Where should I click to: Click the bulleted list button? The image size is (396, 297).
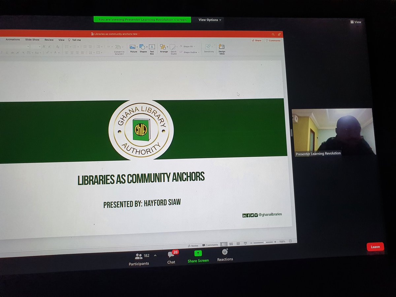pos(67,47)
